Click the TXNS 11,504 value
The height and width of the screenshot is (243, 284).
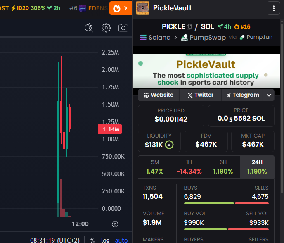(153, 196)
